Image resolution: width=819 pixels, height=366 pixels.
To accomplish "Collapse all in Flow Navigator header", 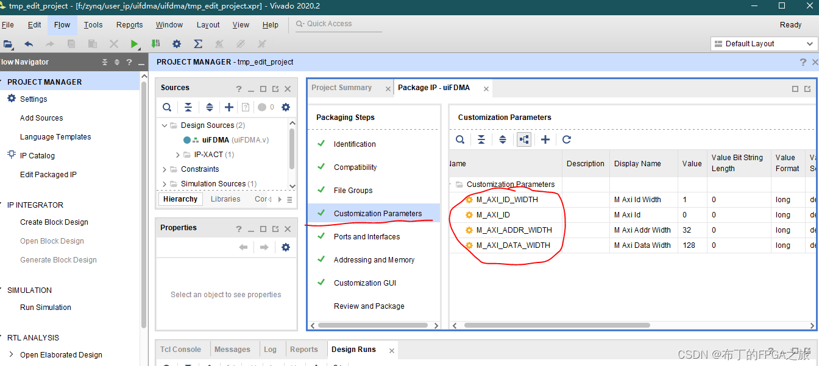I will (x=105, y=62).
